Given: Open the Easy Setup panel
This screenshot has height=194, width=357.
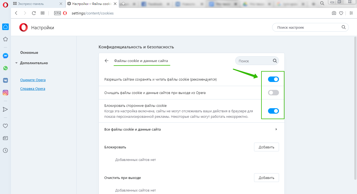Looking at the screenshot, I should coord(351,13).
